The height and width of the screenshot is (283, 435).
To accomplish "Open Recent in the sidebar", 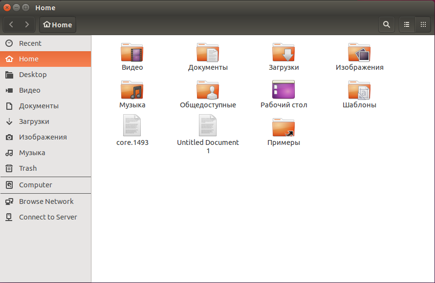I will point(45,43).
